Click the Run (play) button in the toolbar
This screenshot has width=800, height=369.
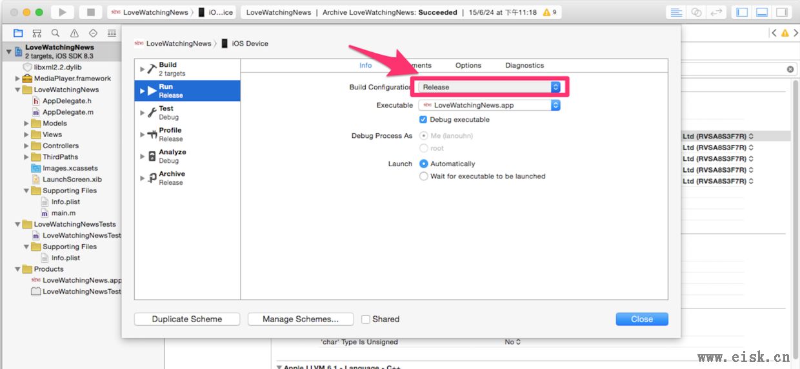pos(62,12)
